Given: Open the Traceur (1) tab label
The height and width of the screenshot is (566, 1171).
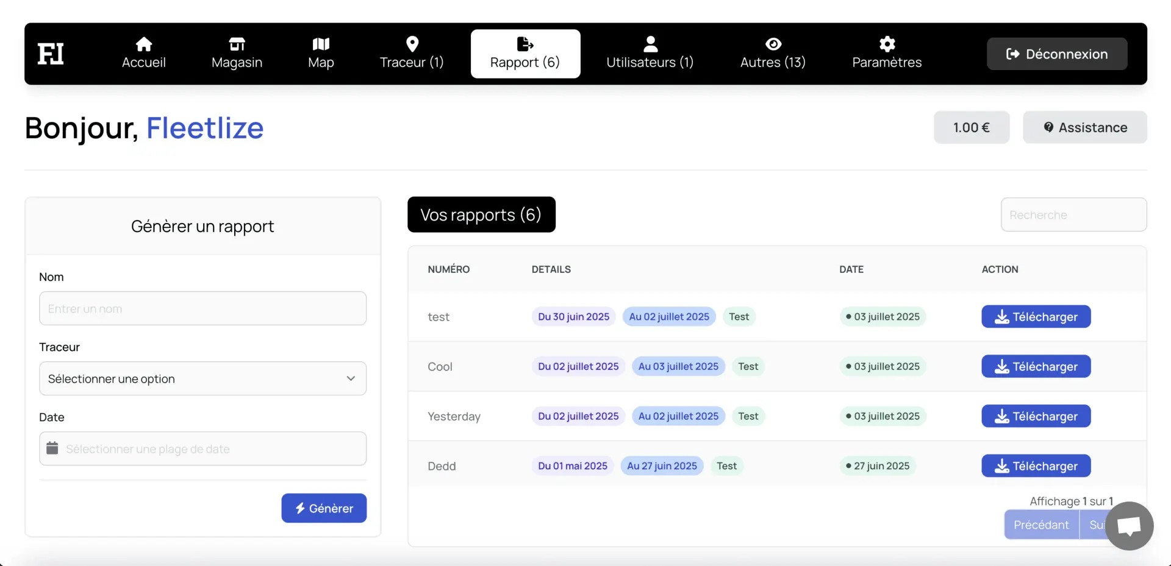Looking at the screenshot, I should (x=412, y=62).
